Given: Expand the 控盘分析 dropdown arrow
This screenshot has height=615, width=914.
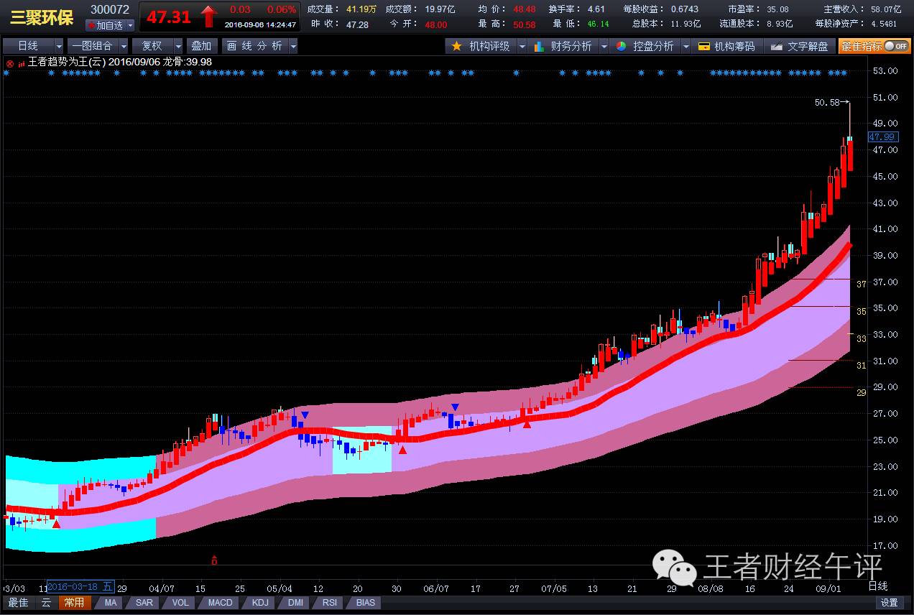Looking at the screenshot, I should (x=685, y=46).
